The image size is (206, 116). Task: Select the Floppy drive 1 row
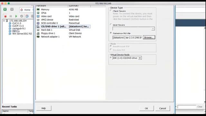[x=63, y=33]
